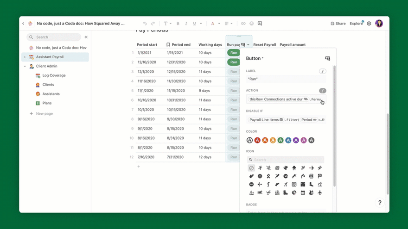Open doc settings gear icon
Image resolution: width=408 pixels, height=229 pixels.
point(369,24)
